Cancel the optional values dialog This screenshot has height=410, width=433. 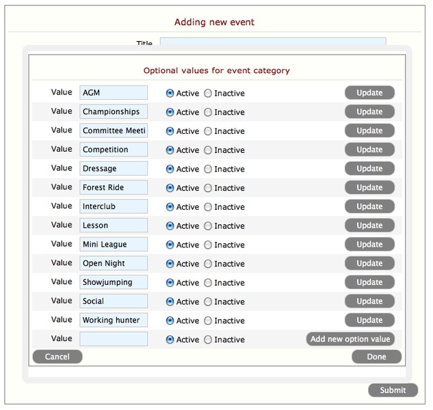click(x=57, y=357)
